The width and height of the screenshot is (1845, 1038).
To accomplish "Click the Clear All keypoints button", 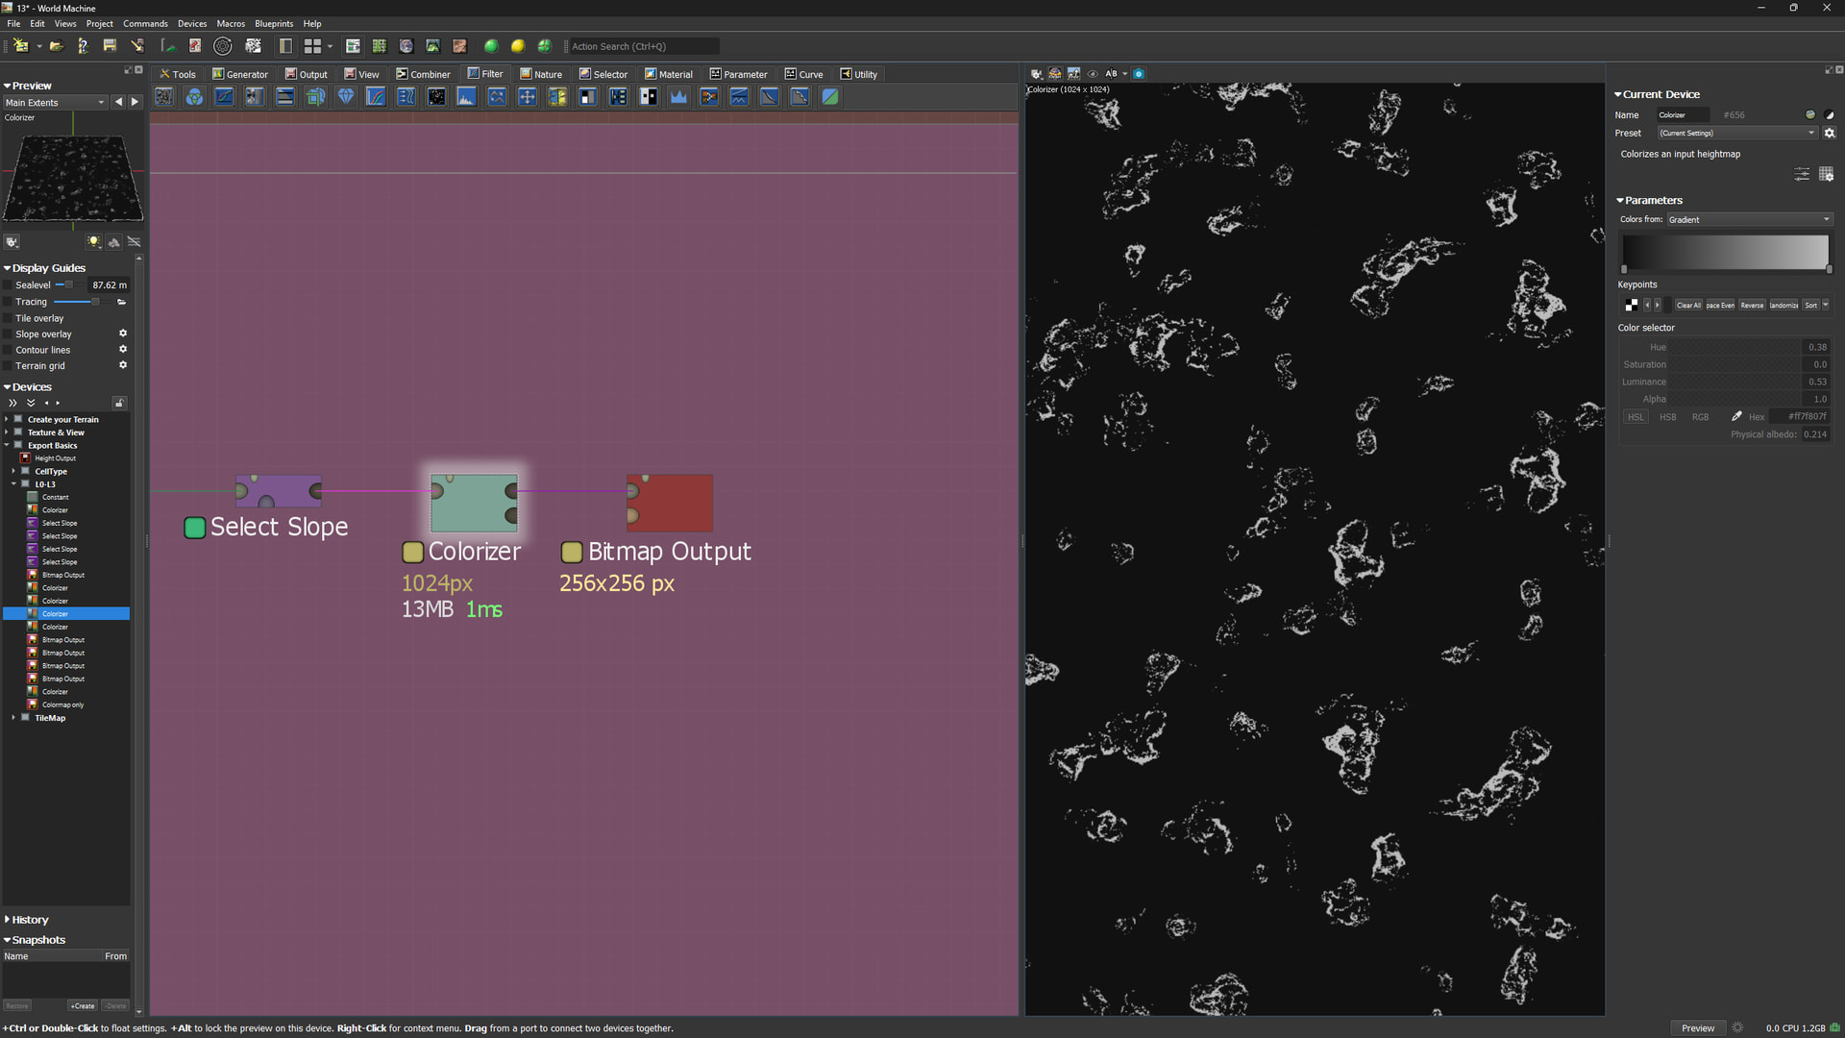I will pos(1688,305).
